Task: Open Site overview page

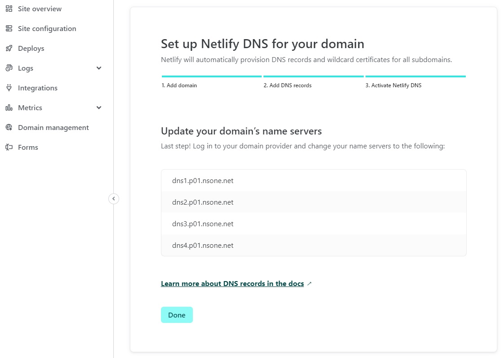Action: pos(40,9)
